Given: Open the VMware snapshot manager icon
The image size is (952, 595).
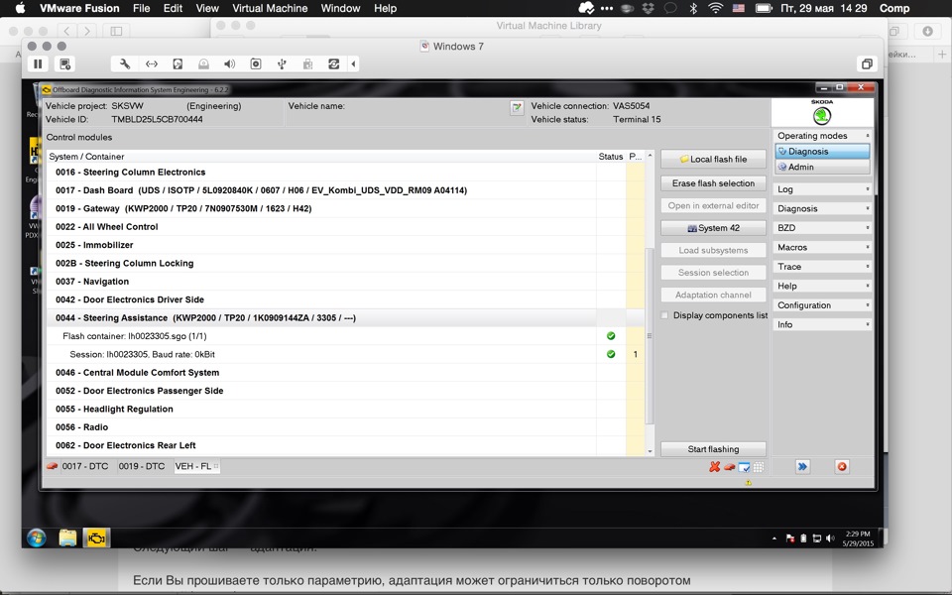Looking at the screenshot, I should [x=65, y=63].
